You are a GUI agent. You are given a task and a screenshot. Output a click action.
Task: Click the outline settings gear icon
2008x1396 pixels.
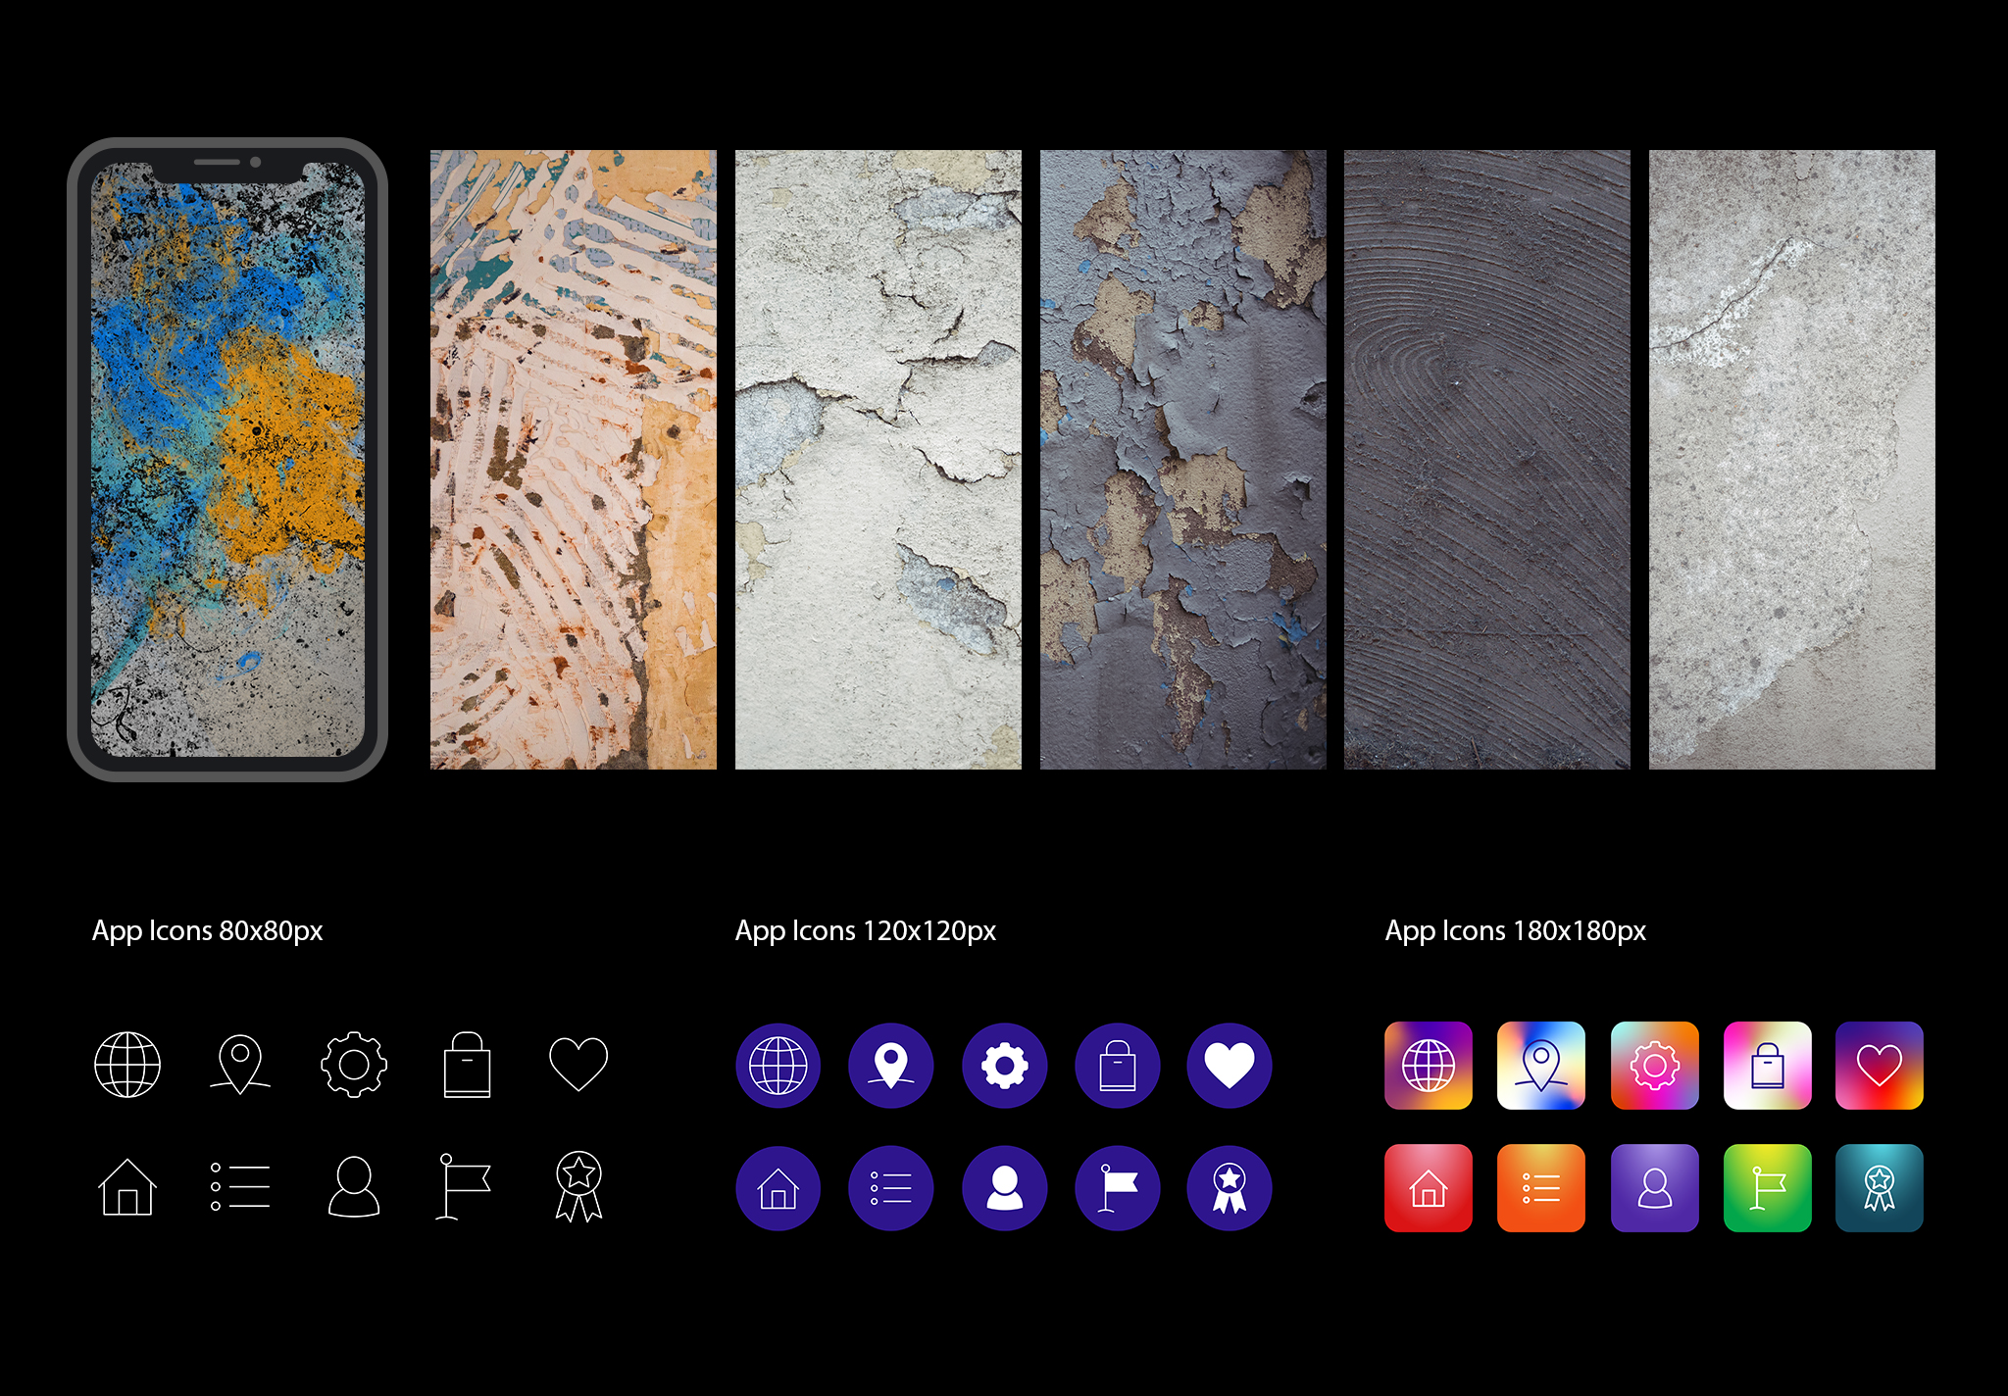[x=354, y=1065]
